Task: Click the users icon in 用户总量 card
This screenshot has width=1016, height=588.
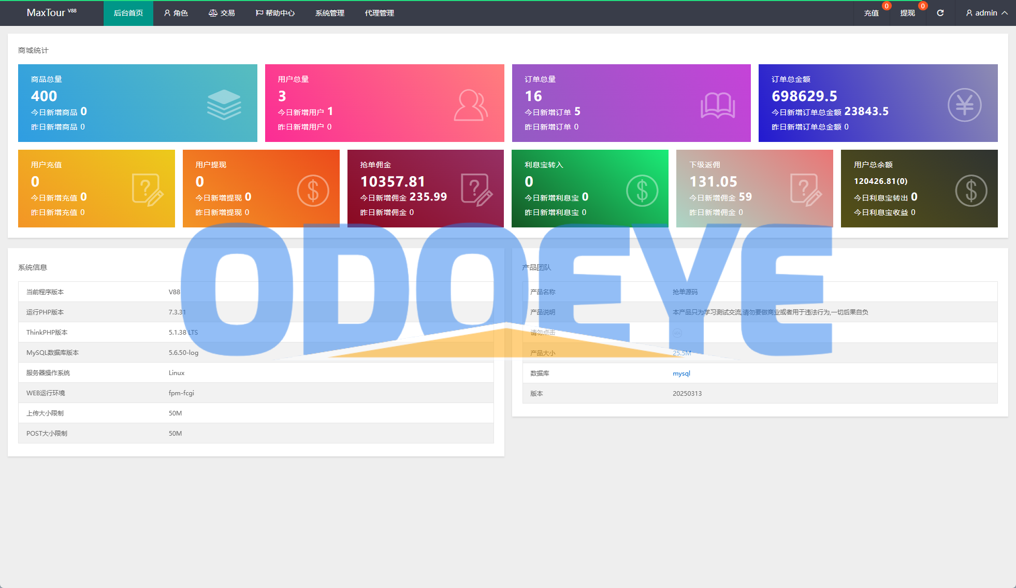Action: [x=470, y=105]
